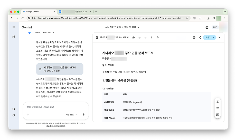
Task: Open the browser extensions puzzle icon
Action: [x=200, y=18]
